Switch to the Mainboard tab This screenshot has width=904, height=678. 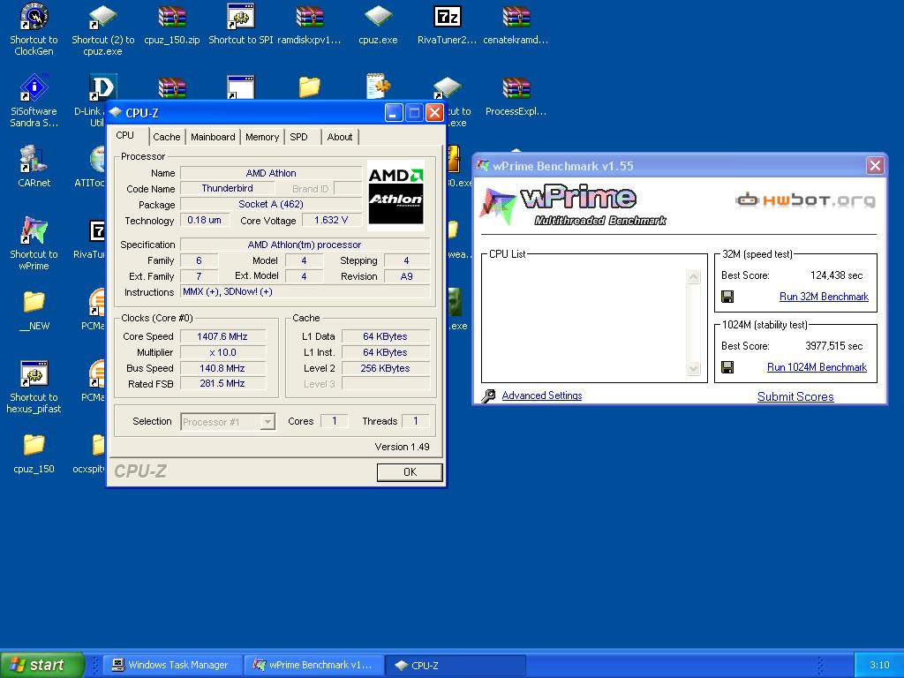click(213, 137)
